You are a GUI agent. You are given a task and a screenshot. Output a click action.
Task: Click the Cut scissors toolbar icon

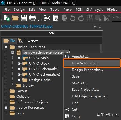[x=47, y=18]
